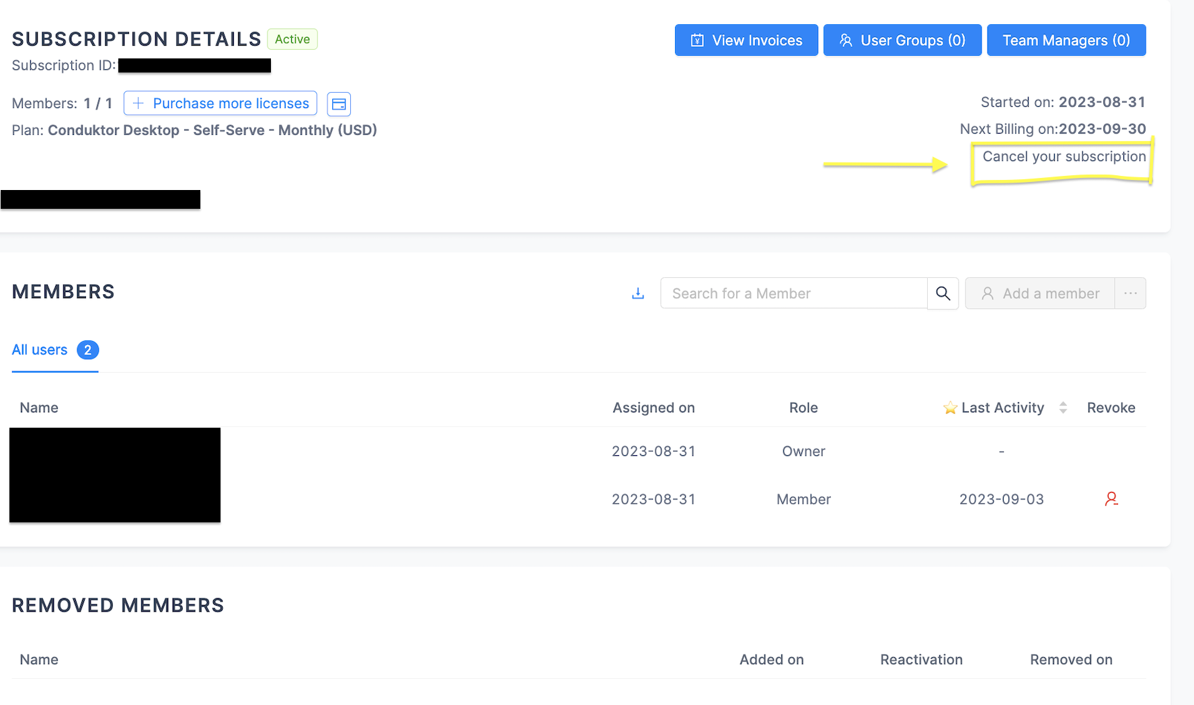Click the payment card icon button
Viewport: 1194px width, 705px height.
tap(339, 104)
